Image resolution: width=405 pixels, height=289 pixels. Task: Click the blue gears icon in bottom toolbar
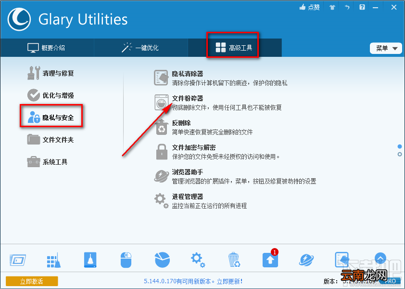198,260
